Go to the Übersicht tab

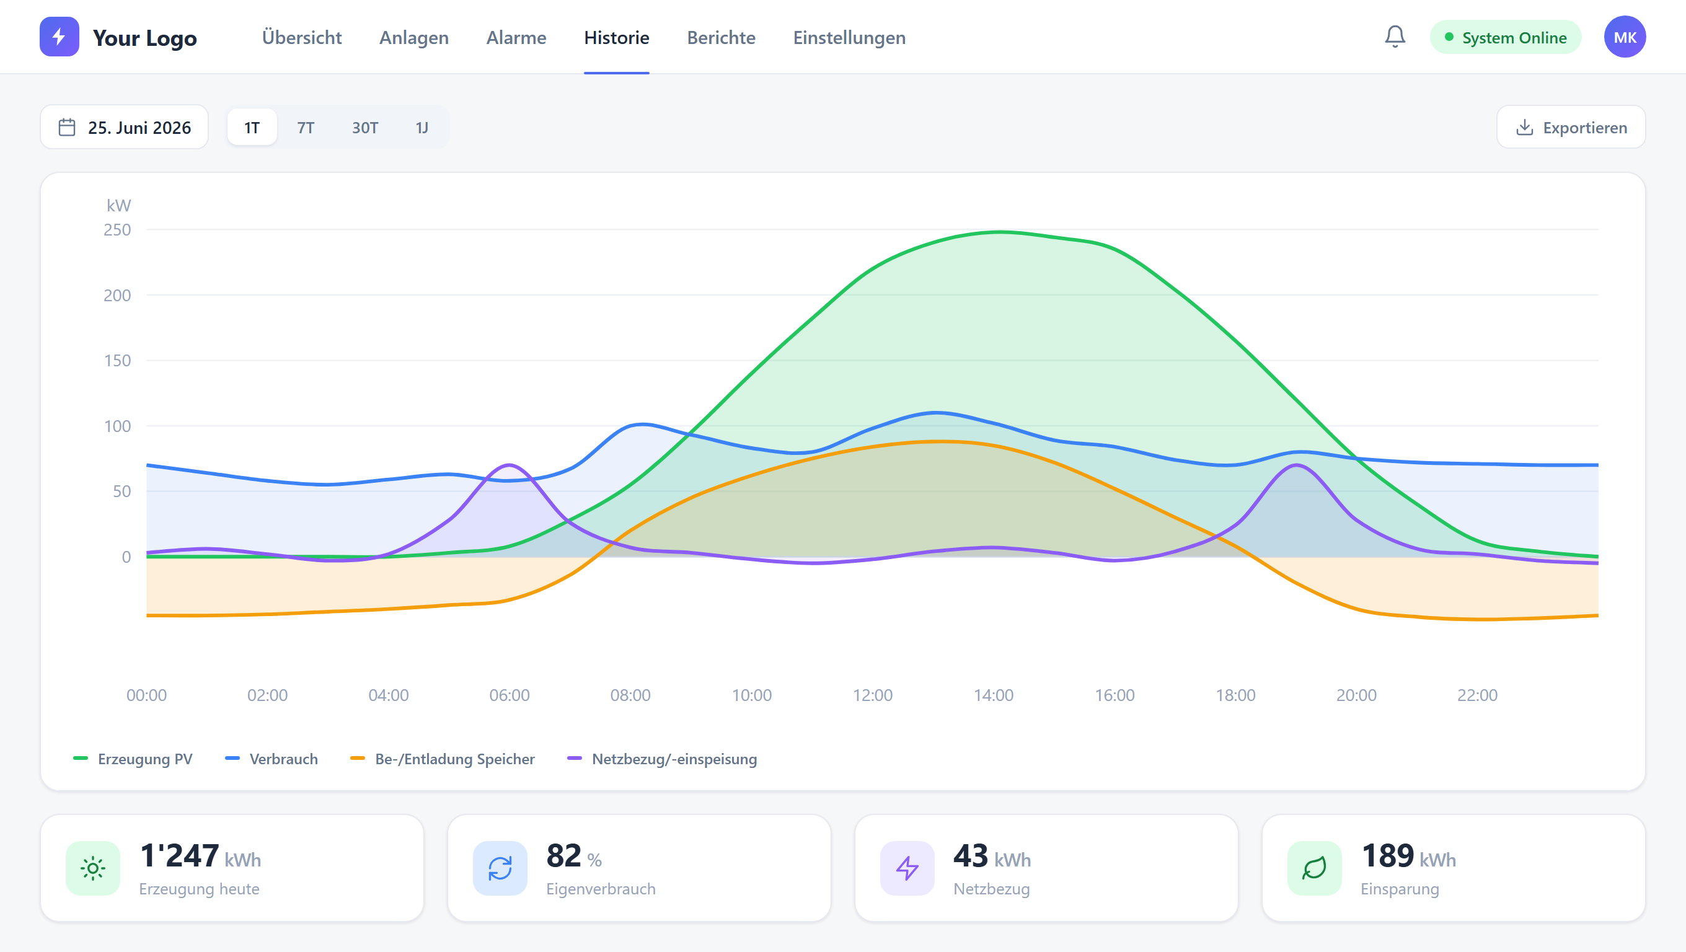[302, 37]
